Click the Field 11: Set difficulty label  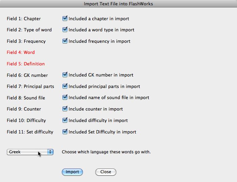(30, 132)
